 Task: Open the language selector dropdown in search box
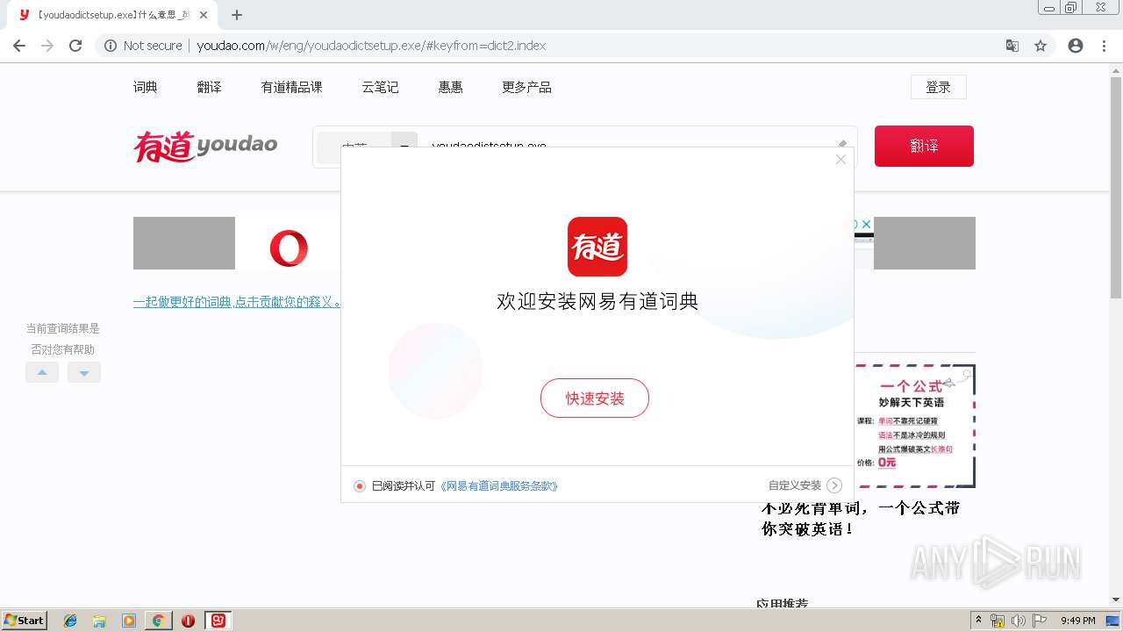(404, 147)
